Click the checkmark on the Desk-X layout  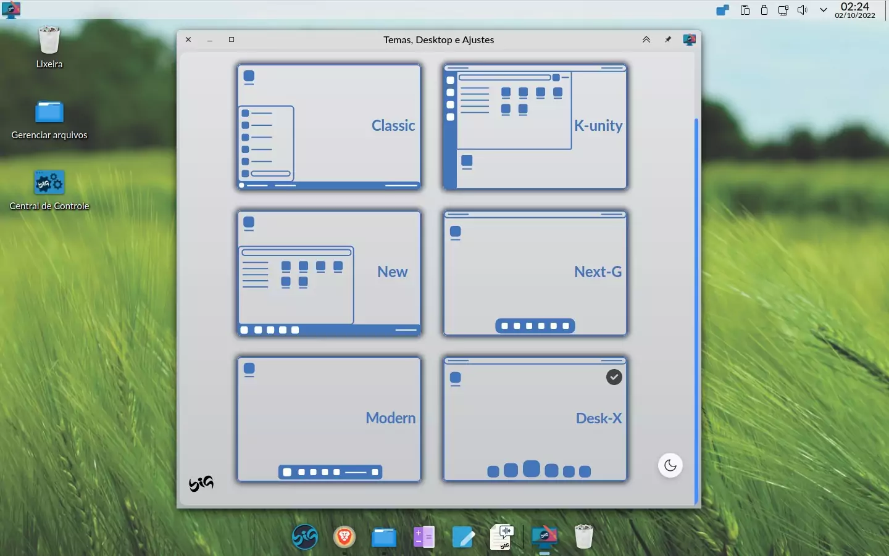pyautogui.click(x=614, y=377)
